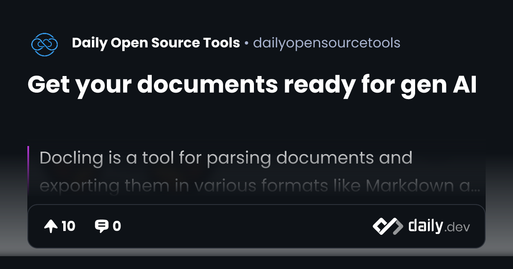513x269 pixels.
Task: Open the Daily Open Source Tools source name
Action: (156, 43)
